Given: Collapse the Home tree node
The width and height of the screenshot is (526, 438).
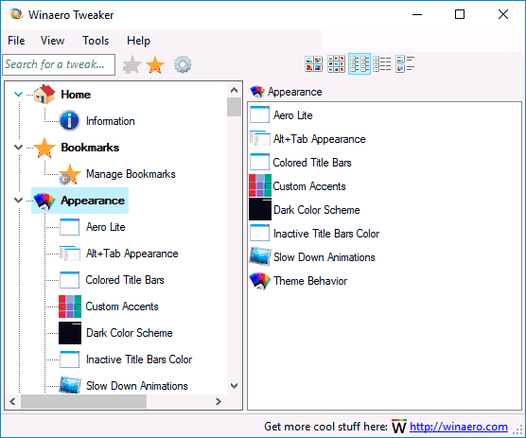Looking at the screenshot, I should click(19, 95).
